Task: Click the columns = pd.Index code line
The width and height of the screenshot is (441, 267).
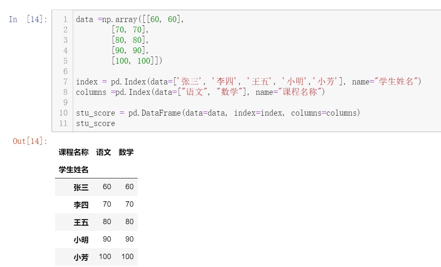Action: 200,92
